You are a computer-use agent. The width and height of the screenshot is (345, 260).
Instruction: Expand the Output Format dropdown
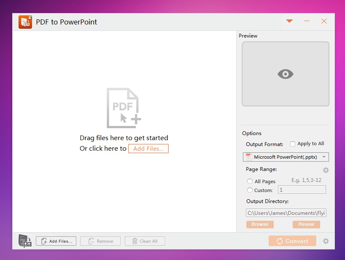pos(324,157)
